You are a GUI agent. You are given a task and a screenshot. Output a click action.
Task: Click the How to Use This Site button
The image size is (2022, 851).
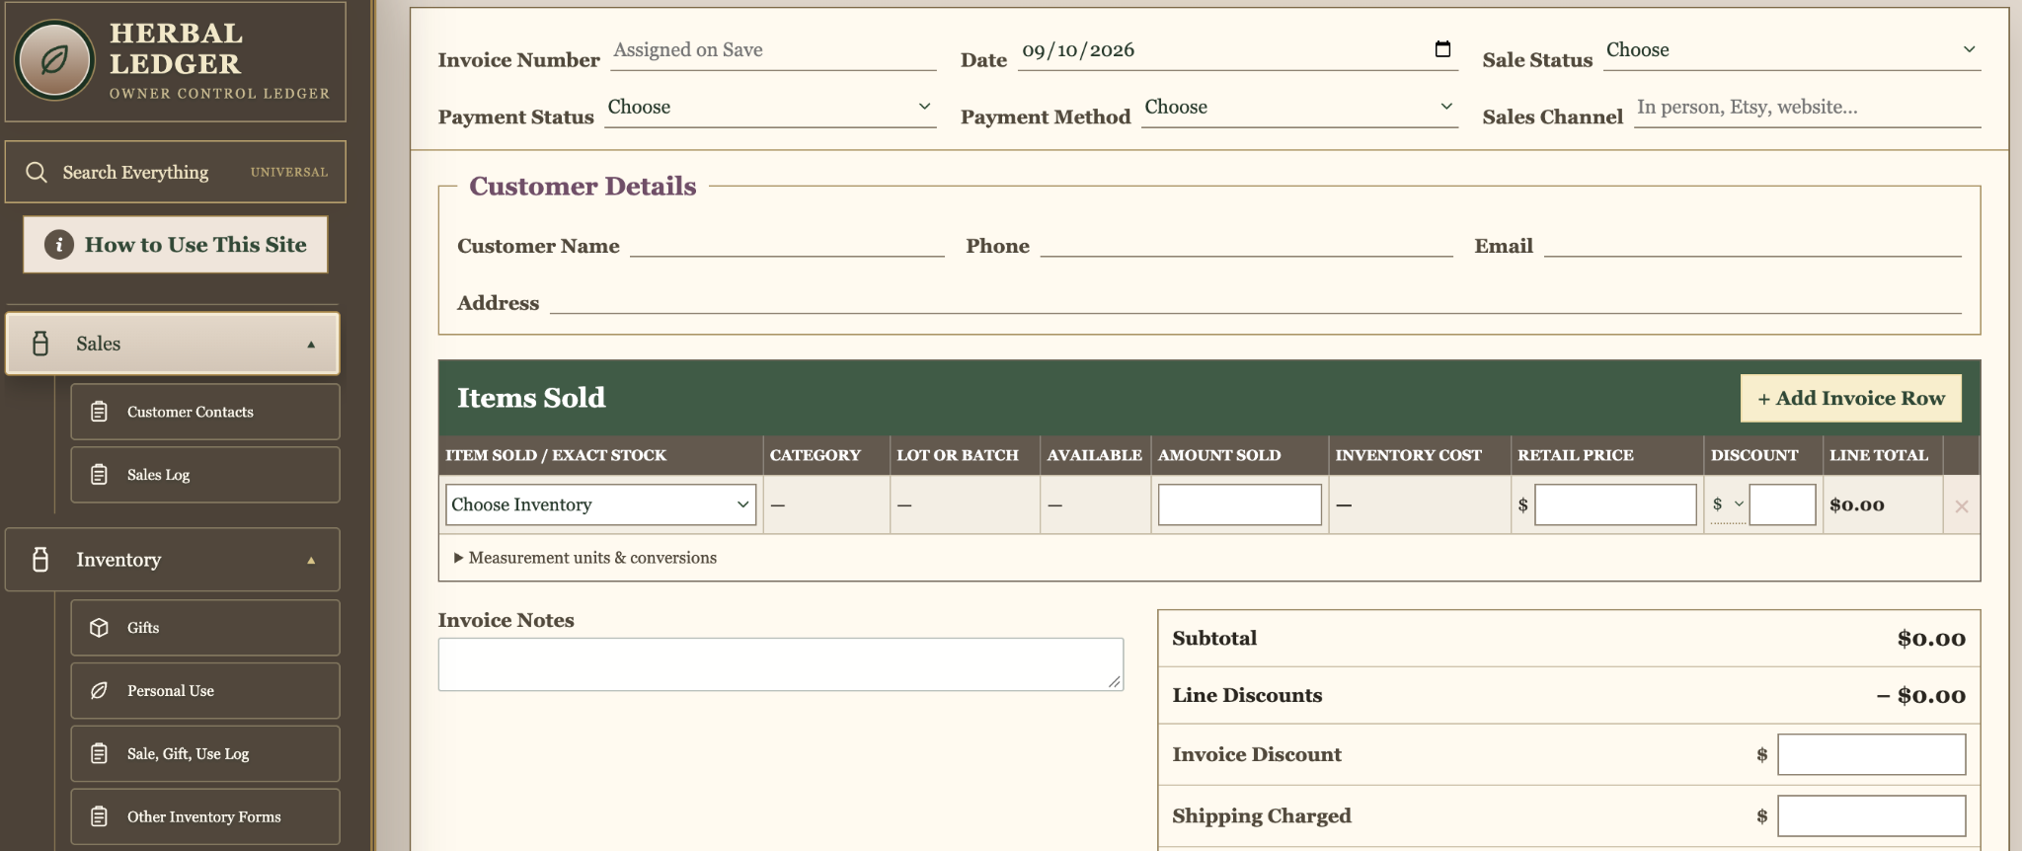point(176,245)
